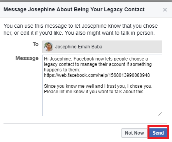Click the blank gray area of To field
Viewport: 172px width, 142px height.
132,47
